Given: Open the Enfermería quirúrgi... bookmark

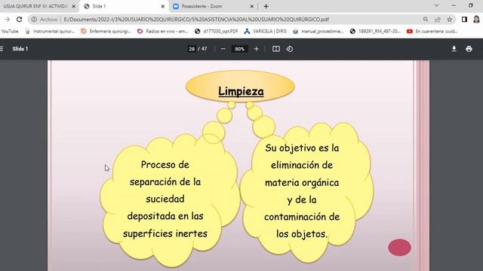Looking at the screenshot, I should pyautogui.click(x=106, y=32).
